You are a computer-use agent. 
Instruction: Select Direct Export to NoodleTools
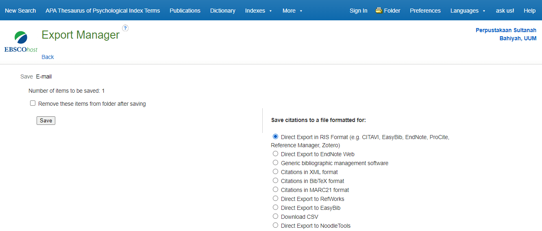pyautogui.click(x=276, y=225)
